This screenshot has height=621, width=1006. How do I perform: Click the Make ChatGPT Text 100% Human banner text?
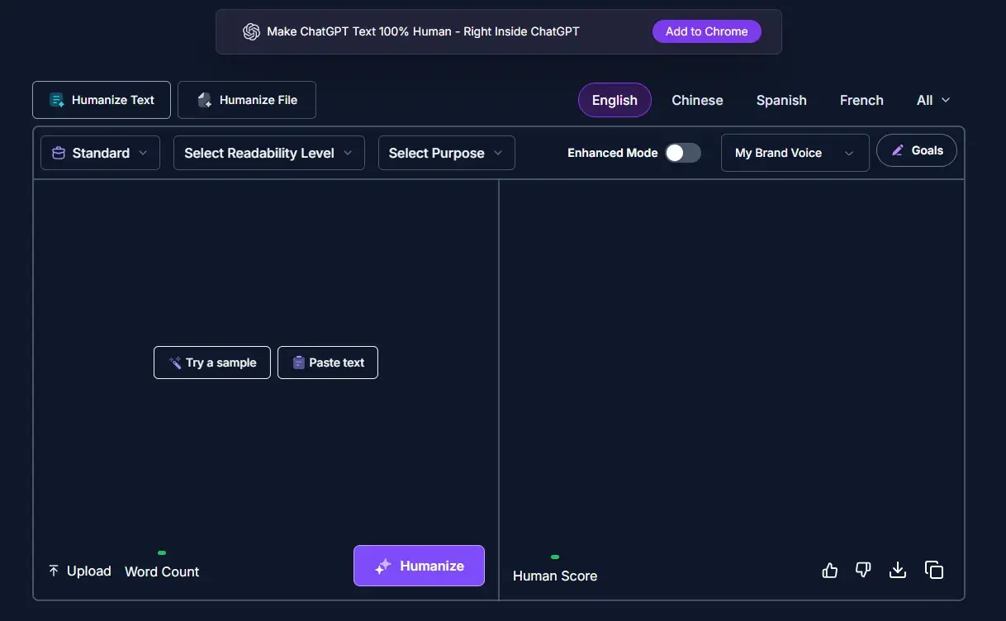423,31
